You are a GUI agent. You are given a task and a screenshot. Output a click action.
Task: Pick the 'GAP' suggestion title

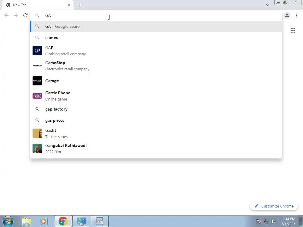pos(49,48)
